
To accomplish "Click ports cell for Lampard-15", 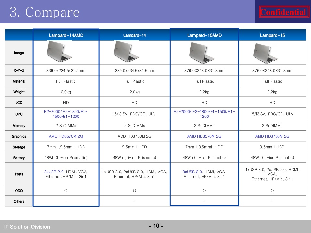I will [272, 174].
